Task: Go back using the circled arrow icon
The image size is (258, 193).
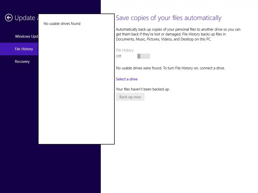Action: pyautogui.click(x=9, y=18)
